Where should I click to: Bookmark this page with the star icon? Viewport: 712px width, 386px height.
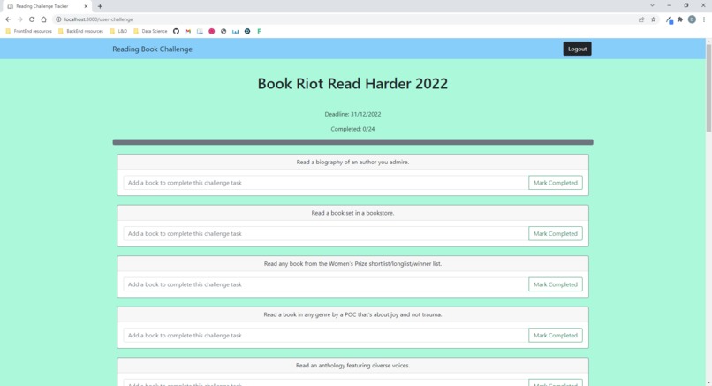tap(654, 19)
